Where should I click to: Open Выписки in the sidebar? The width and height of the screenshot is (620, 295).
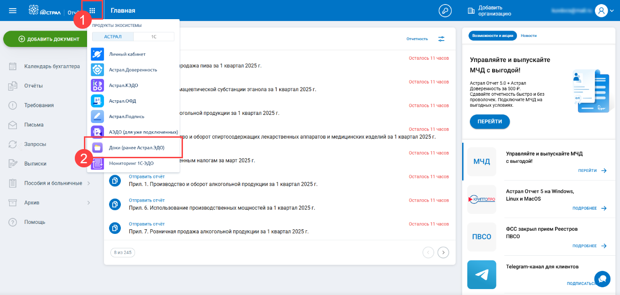click(35, 164)
